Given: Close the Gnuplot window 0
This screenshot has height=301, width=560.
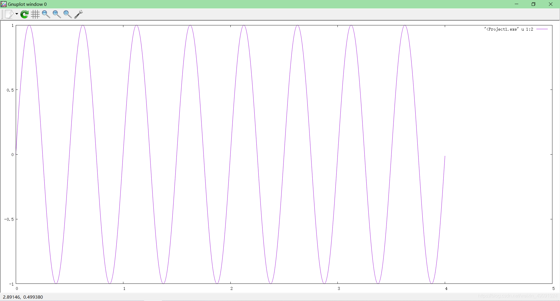Looking at the screenshot, I should pos(551,4).
